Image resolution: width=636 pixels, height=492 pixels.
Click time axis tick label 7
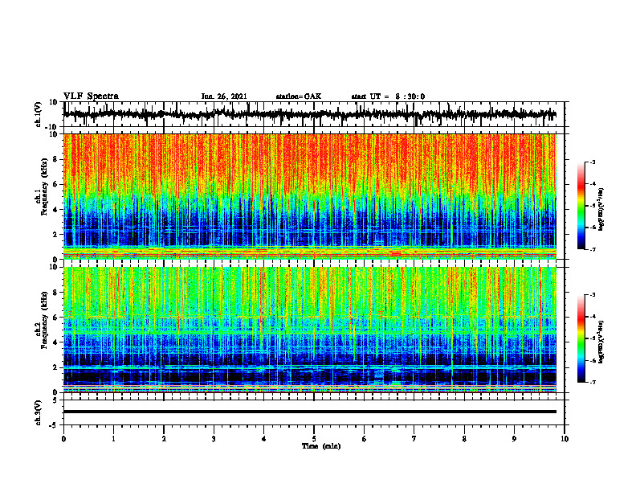pyautogui.click(x=414, y=439)
